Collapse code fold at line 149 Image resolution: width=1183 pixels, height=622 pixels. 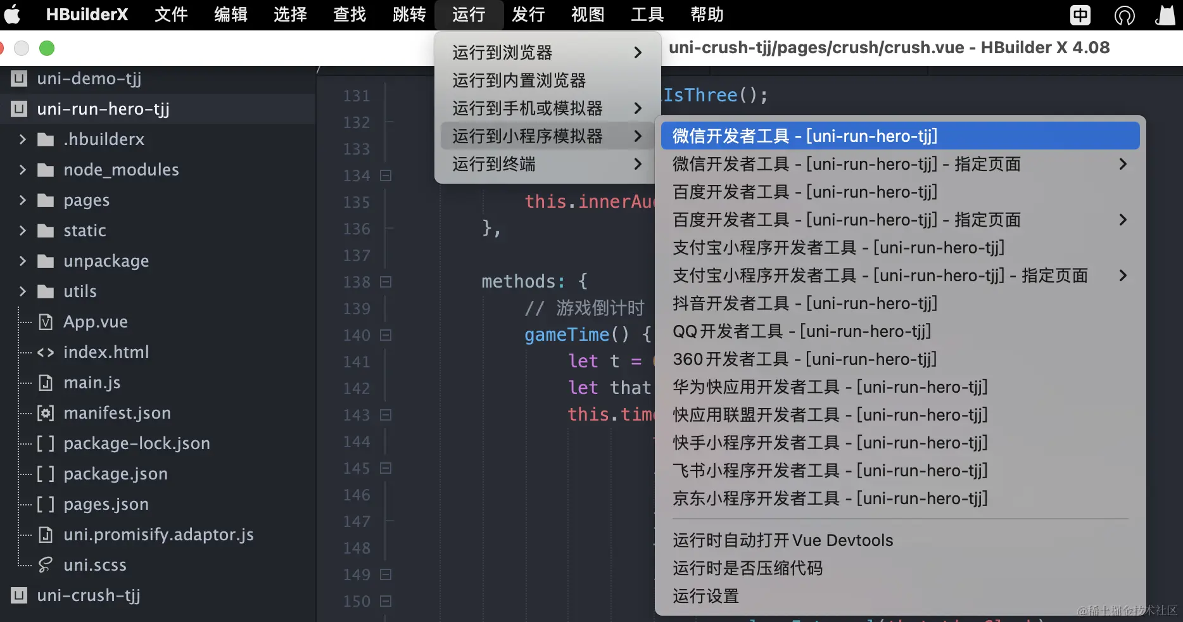[x=386, y=574]
